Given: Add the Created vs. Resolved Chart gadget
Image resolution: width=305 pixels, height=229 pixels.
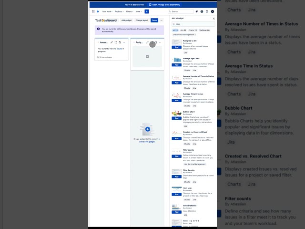Looking at the screenshot, I should pyautogui.click(x=177, y=138).
